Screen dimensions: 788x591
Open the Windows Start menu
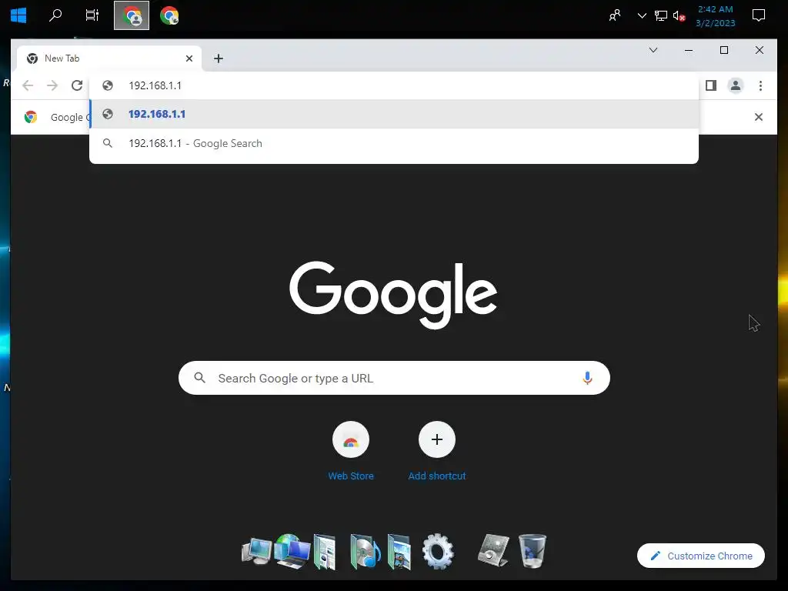[x=18, y=15]
